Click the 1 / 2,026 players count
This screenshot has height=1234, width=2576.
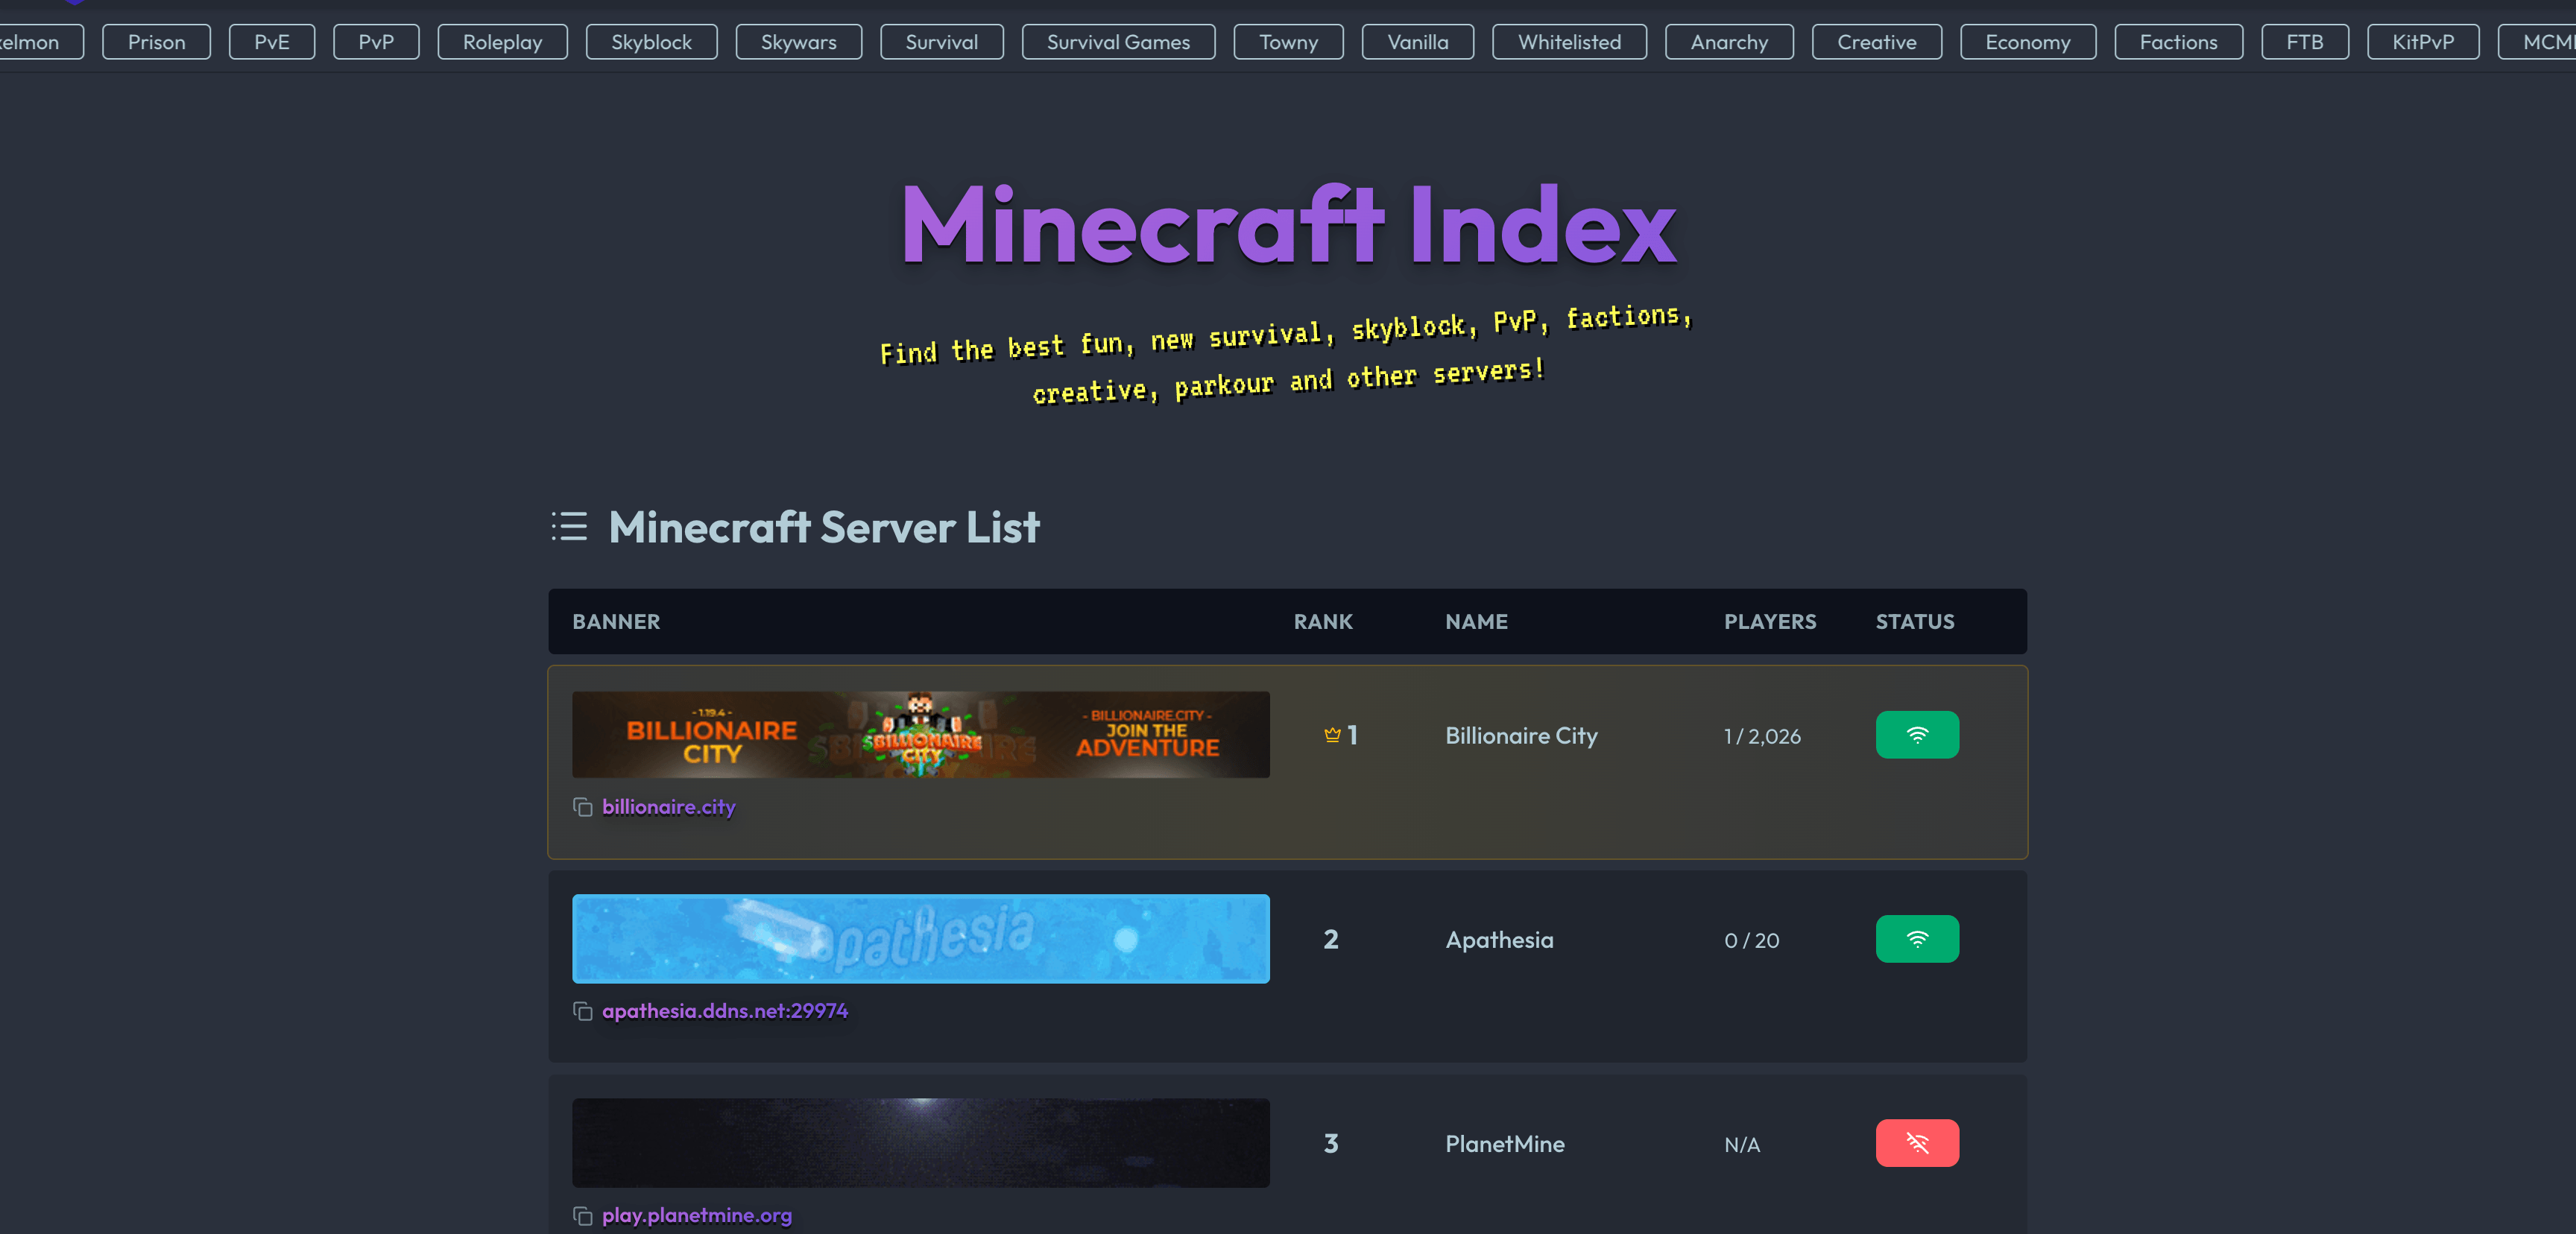coord(1762,736)
